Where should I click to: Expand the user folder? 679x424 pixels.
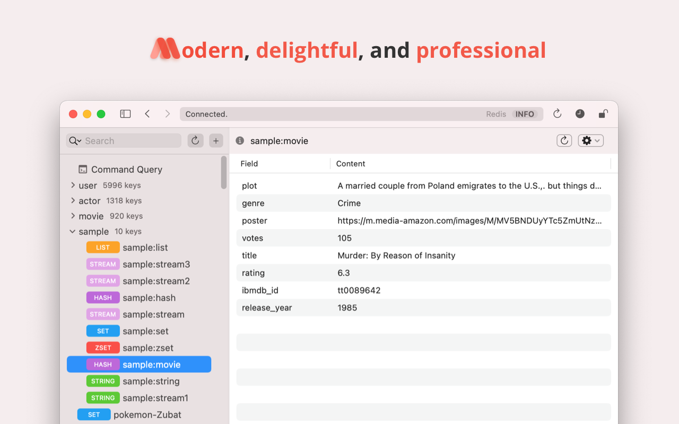(73, 185)
